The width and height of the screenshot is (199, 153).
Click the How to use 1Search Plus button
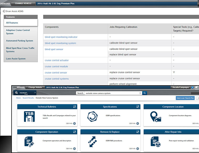(x=185, y=98)
